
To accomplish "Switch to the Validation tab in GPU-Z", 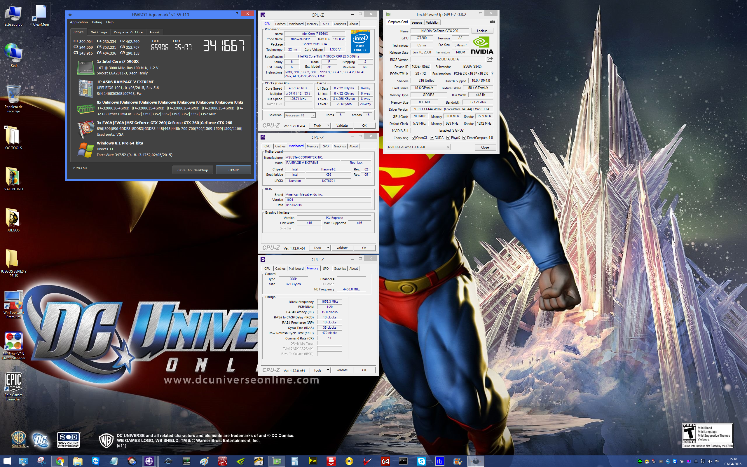I will tap(432, 22).
